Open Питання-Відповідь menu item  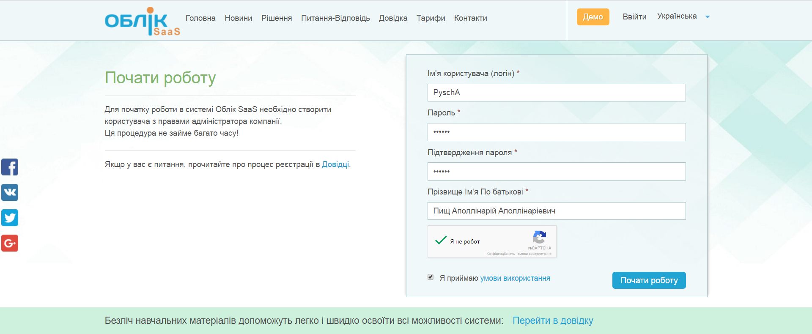click(x=335, y=18)
